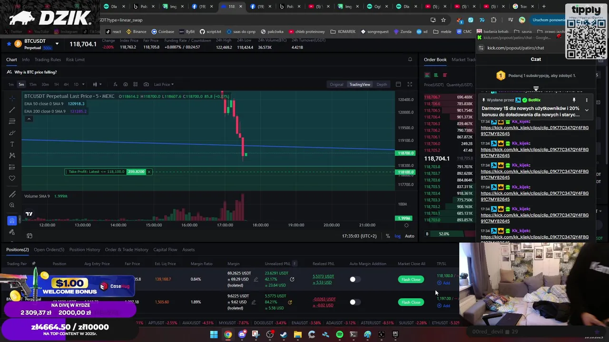Select the ruler measure tool
The width and height of the screenshot is (609, 342).
click(x=12, y=194)
